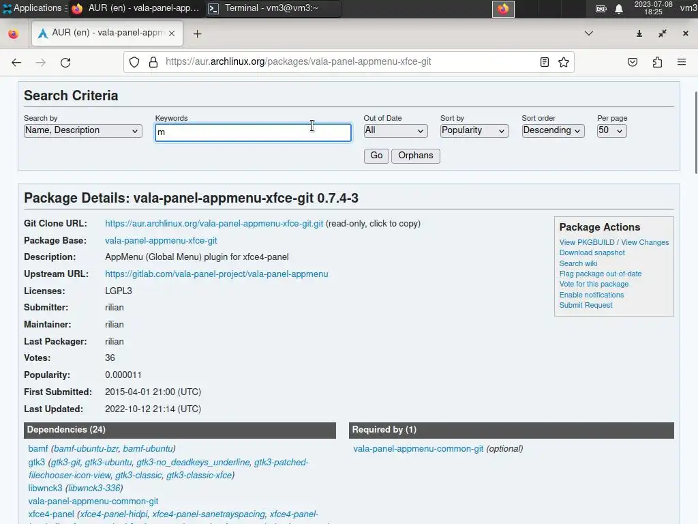Open a new tab with plus icon

197,34
